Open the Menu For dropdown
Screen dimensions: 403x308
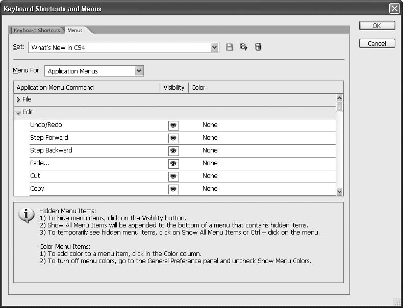(x=139, y=71)
